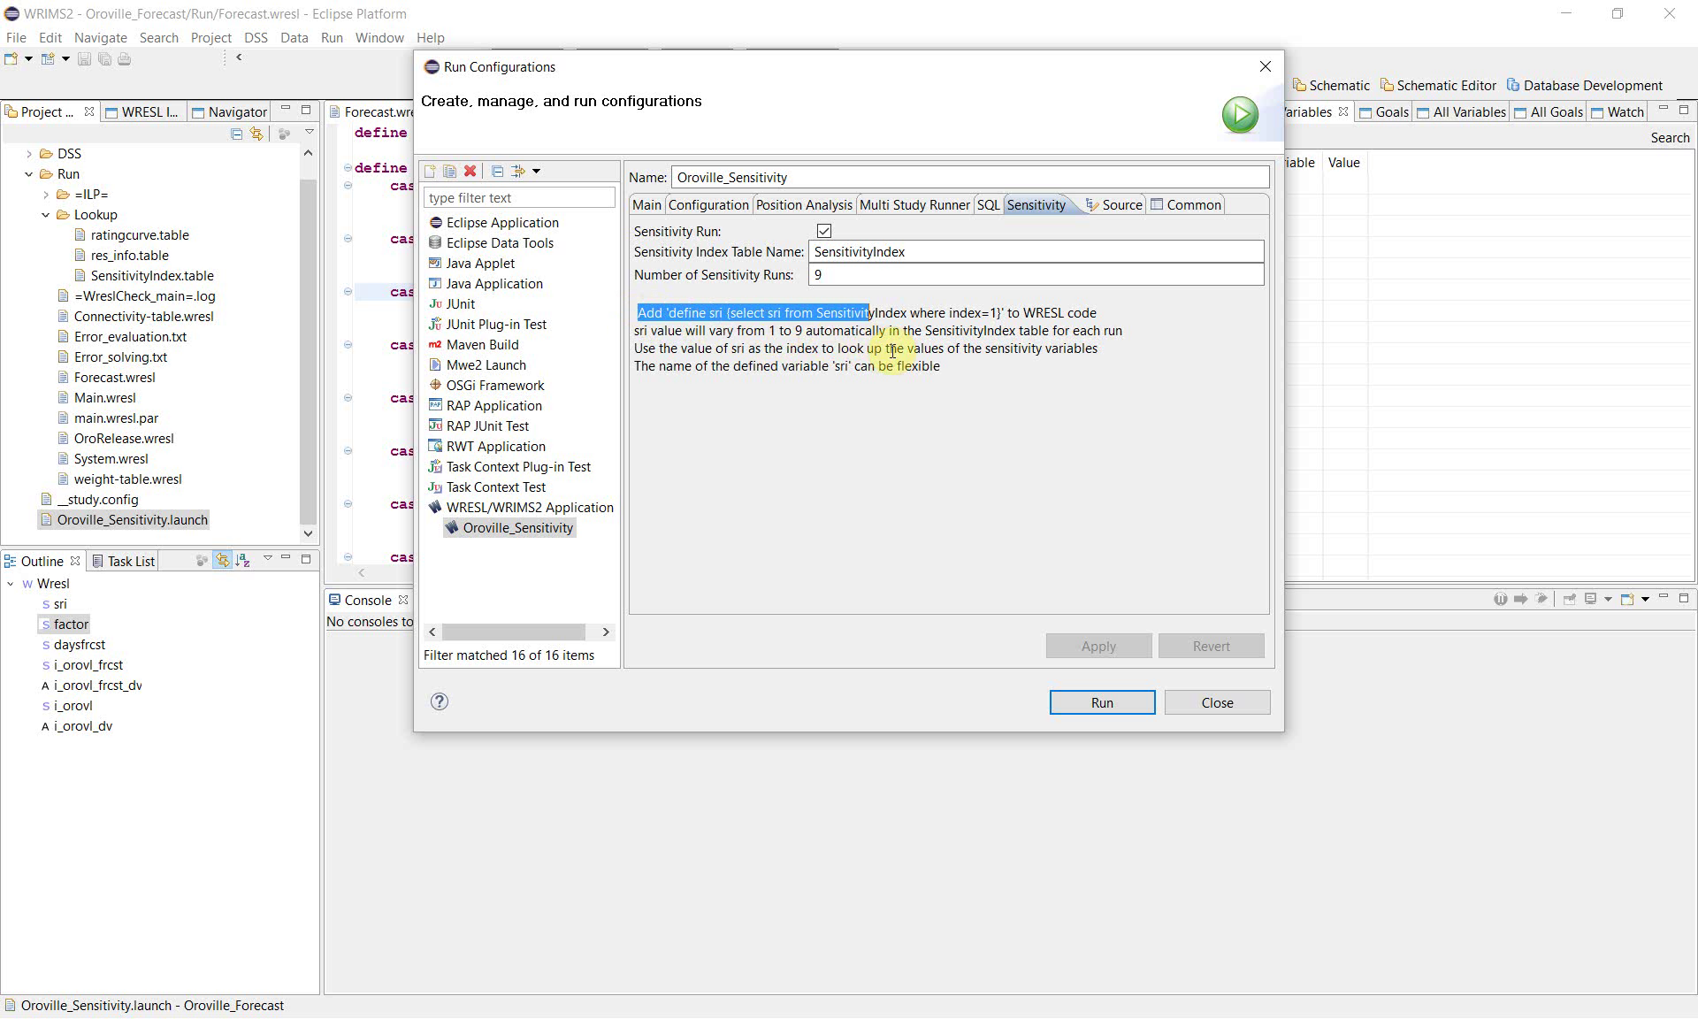The image size is (1698, 1019).
Task: Open the Run menu in menu bar
Action: (332, 38)
